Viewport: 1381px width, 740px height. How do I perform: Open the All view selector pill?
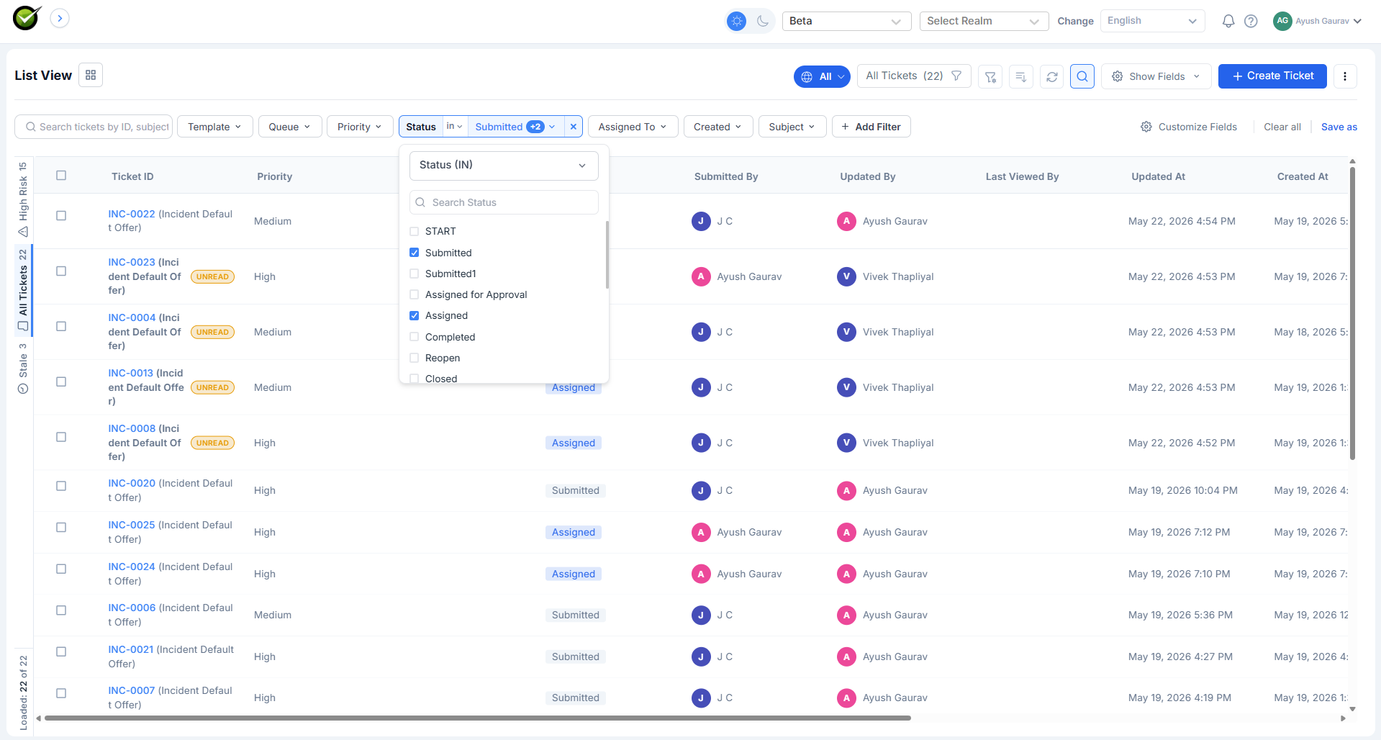tap(822, 76)
